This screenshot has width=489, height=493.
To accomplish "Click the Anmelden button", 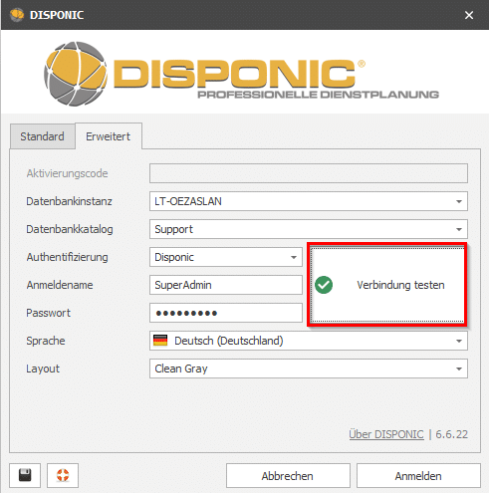I will coord(418,476).
